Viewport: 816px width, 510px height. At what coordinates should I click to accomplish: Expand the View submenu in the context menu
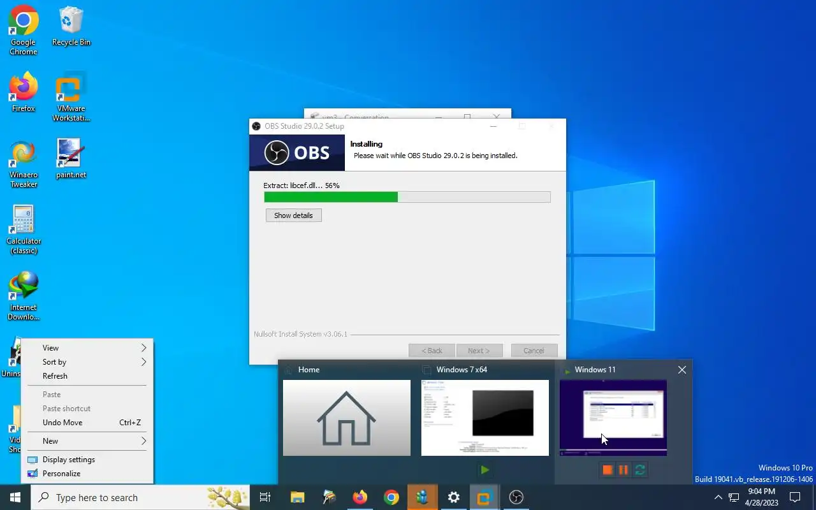87,348
